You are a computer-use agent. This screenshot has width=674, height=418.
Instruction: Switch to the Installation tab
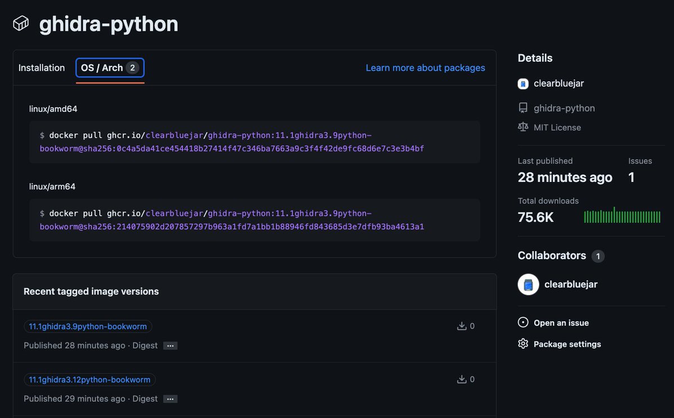tap(42, 68)
